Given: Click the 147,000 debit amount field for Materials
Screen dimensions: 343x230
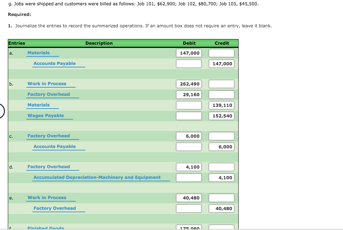Looking at the screenshot, I should point(189,53).
